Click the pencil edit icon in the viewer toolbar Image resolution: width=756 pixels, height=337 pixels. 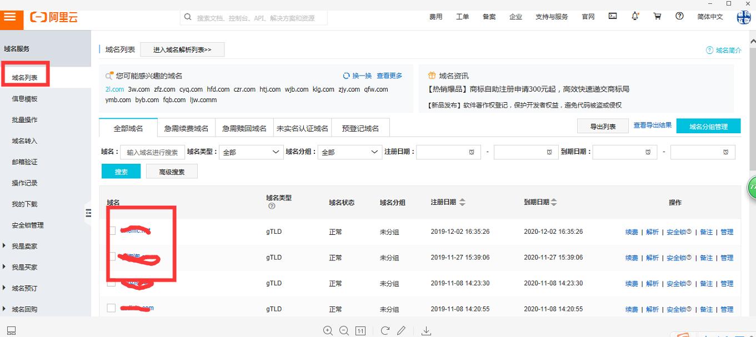click(401, 331)
